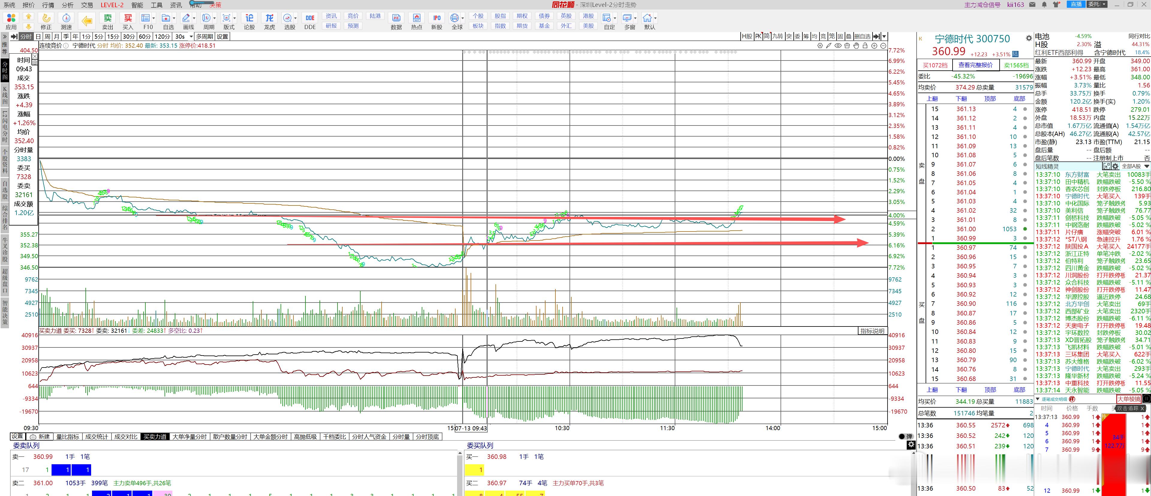This screenshot has width=1151, height=496.
Task: Switch to the 成交统计 indicator tab
Action: point(97,437)
